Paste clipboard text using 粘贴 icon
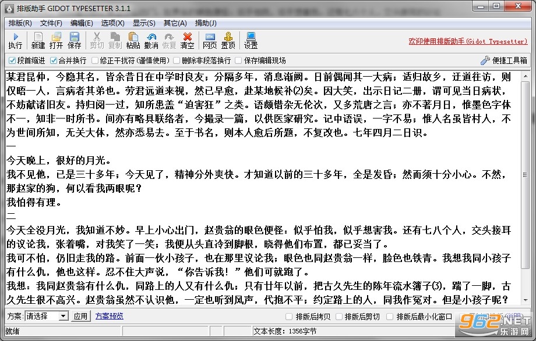The height and width of the screenshot is (341, 536). (x=133, y=41)
